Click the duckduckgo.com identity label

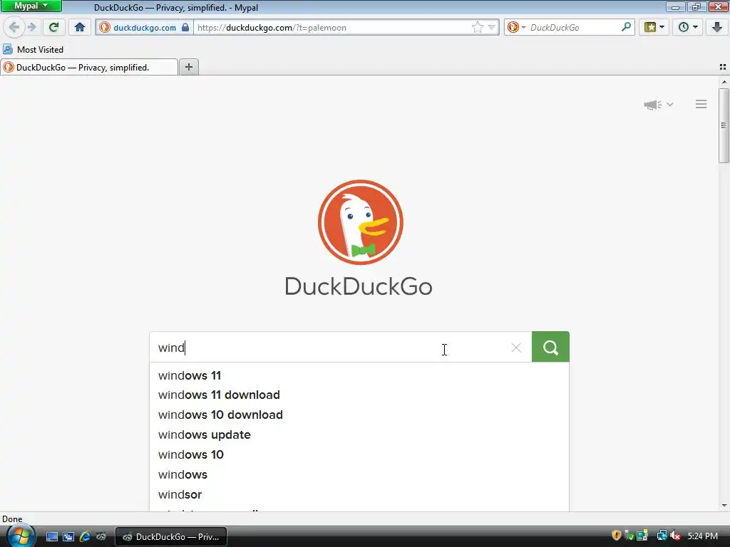[145, 28]
